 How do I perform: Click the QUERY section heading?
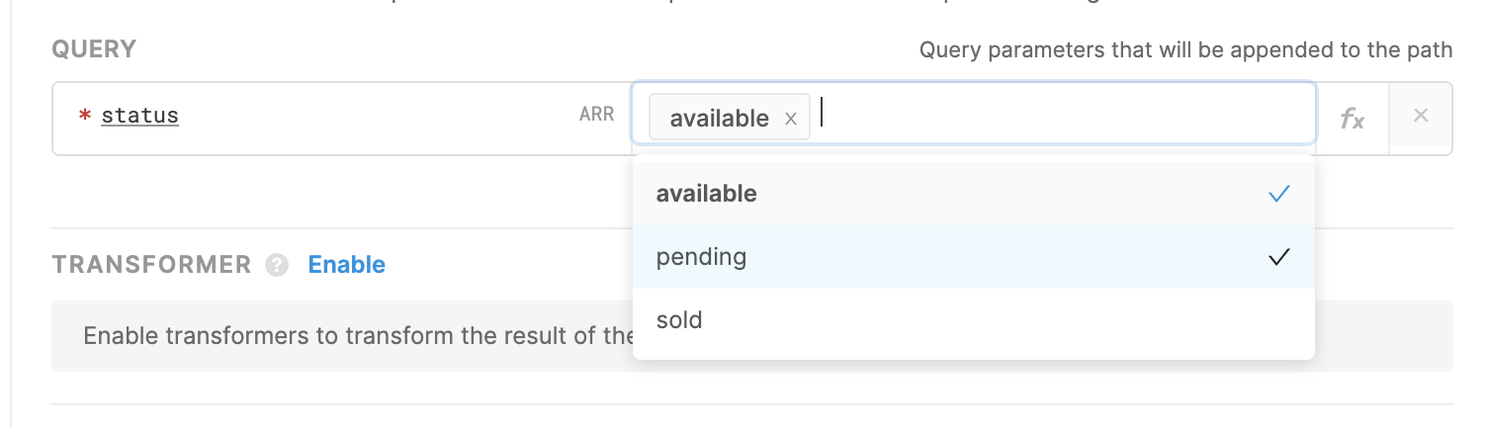(x=94, y=49)
